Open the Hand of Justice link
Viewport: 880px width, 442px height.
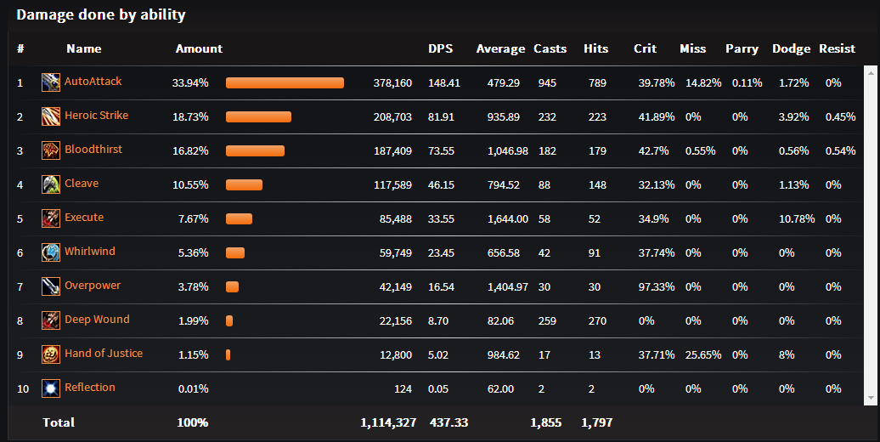pos(104,354)
